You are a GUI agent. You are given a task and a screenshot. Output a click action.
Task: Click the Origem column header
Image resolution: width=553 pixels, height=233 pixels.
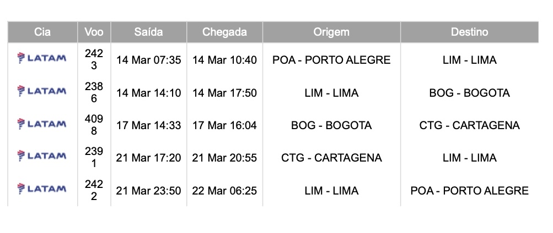331,32
